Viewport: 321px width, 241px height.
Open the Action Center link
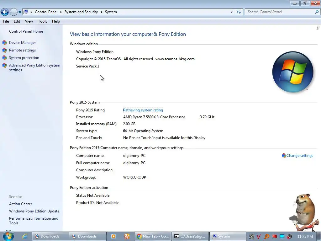pos(20,204)
